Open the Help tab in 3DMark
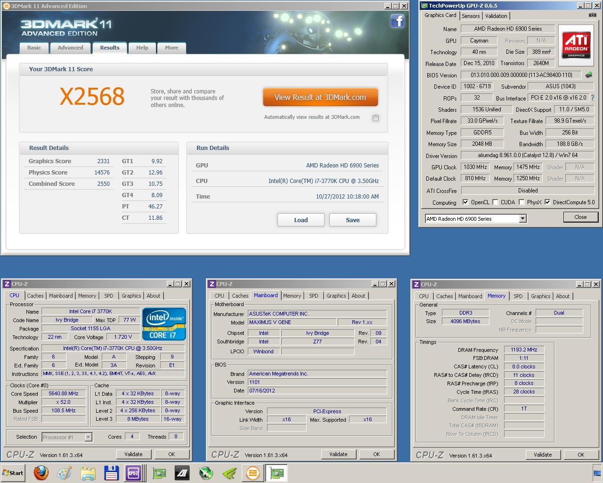 click(142, 48)
